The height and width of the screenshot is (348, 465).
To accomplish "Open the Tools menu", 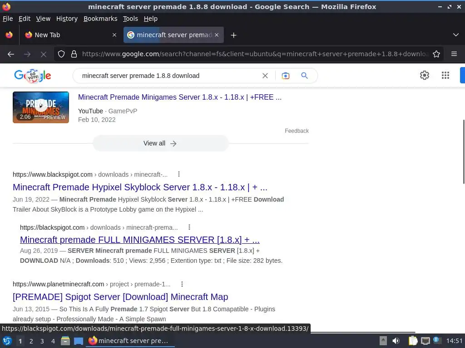I will pyautogui.click(x=130, y=19).
